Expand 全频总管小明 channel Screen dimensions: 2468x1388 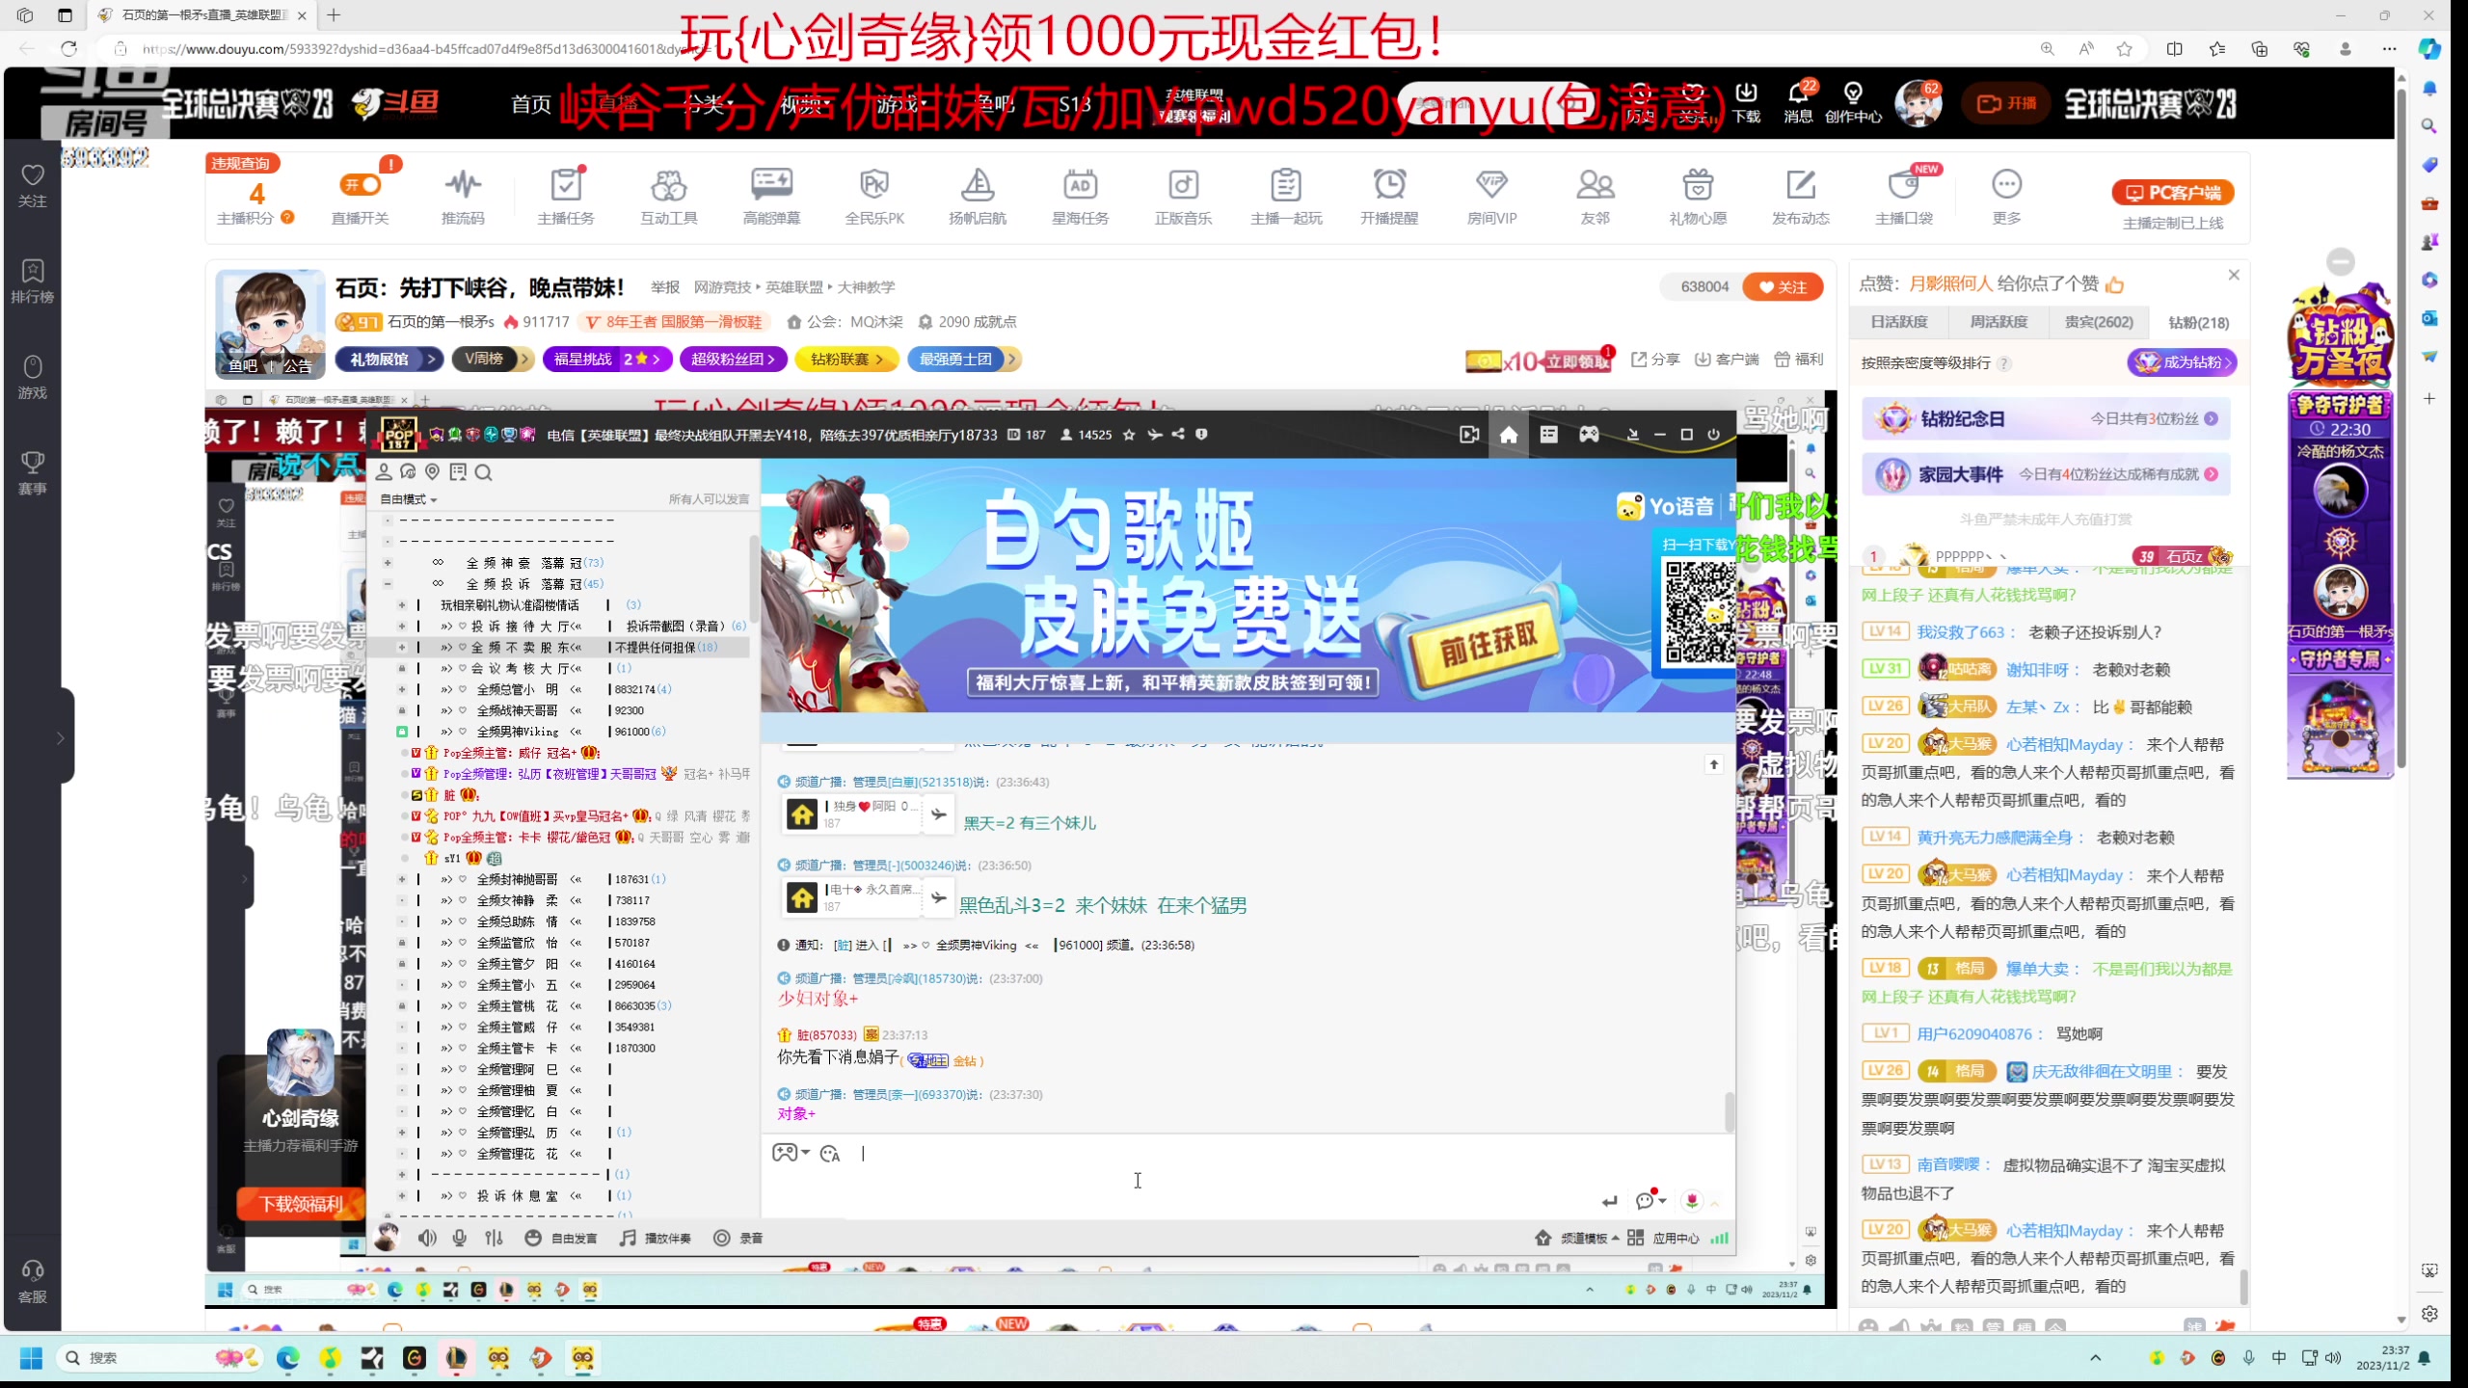click(x=402, y=689)
